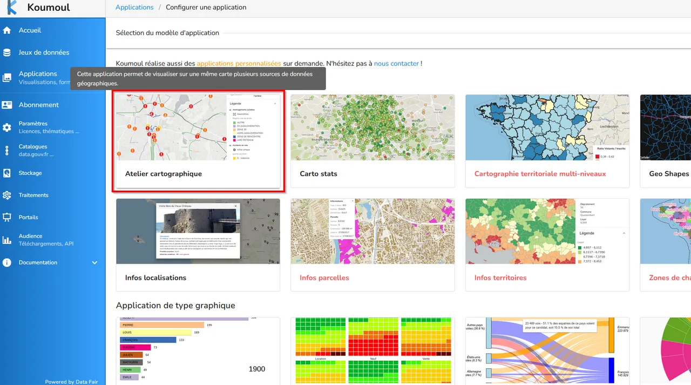The width and height of the screenshot is (691, 385).
Task: Select the Infos localisations thumbnail
Action: pyautogui.click(x=198, y=231)
